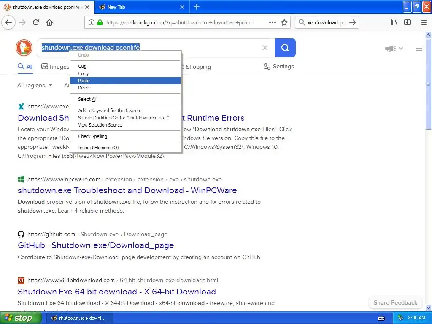This screenshot has width=432, height=324.
Task: Select Paste in the context menu
Action: coord(125,81)
